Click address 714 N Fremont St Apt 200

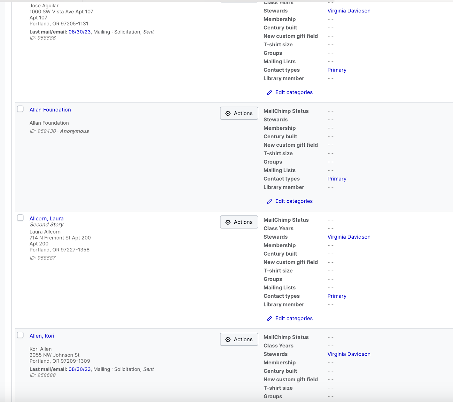pyautogui.click(x=60, y=238)
